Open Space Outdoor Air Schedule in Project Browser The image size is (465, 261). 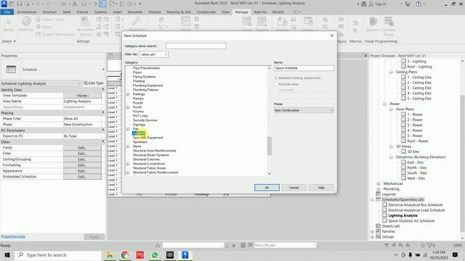pos(411,220)
